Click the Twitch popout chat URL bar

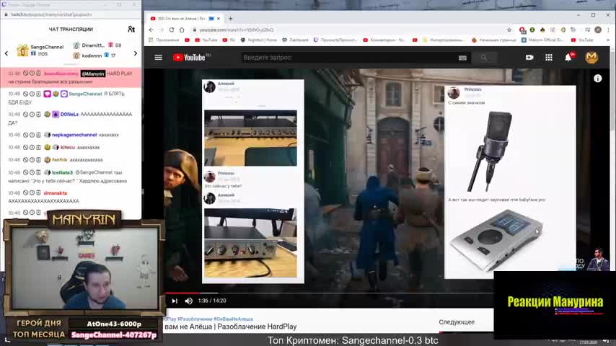coord(71,14)
